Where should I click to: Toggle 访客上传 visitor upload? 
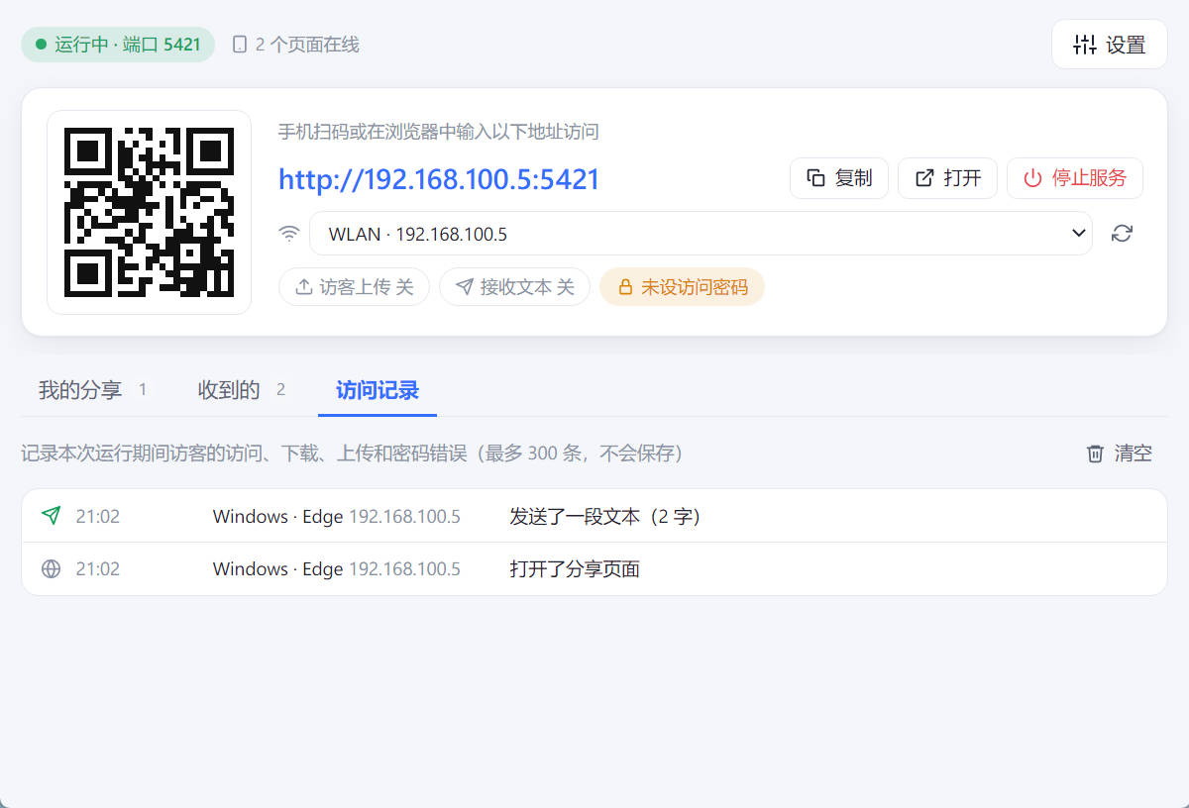click(354, 287)
